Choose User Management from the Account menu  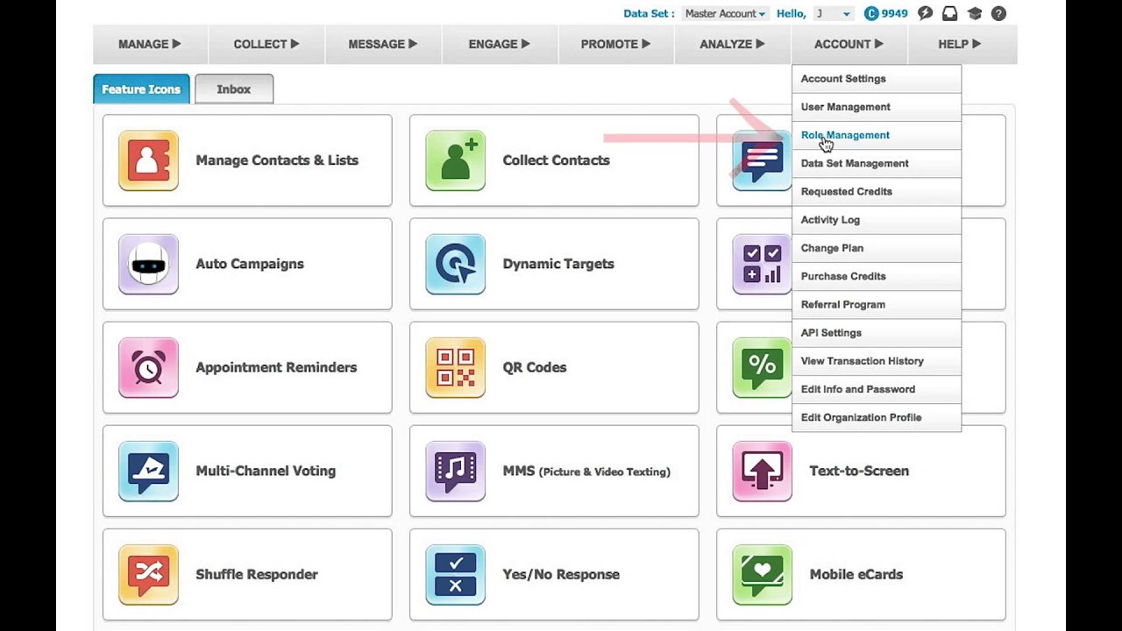click(x=877, y=107)
